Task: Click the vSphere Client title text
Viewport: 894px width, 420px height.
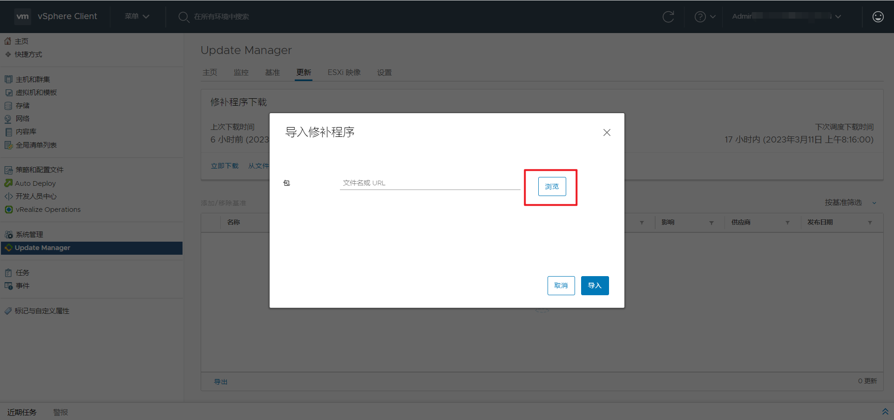Action: (68, 16)
